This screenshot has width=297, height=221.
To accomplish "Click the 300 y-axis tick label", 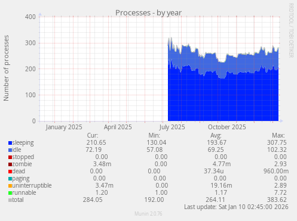I will pos(30,43).
